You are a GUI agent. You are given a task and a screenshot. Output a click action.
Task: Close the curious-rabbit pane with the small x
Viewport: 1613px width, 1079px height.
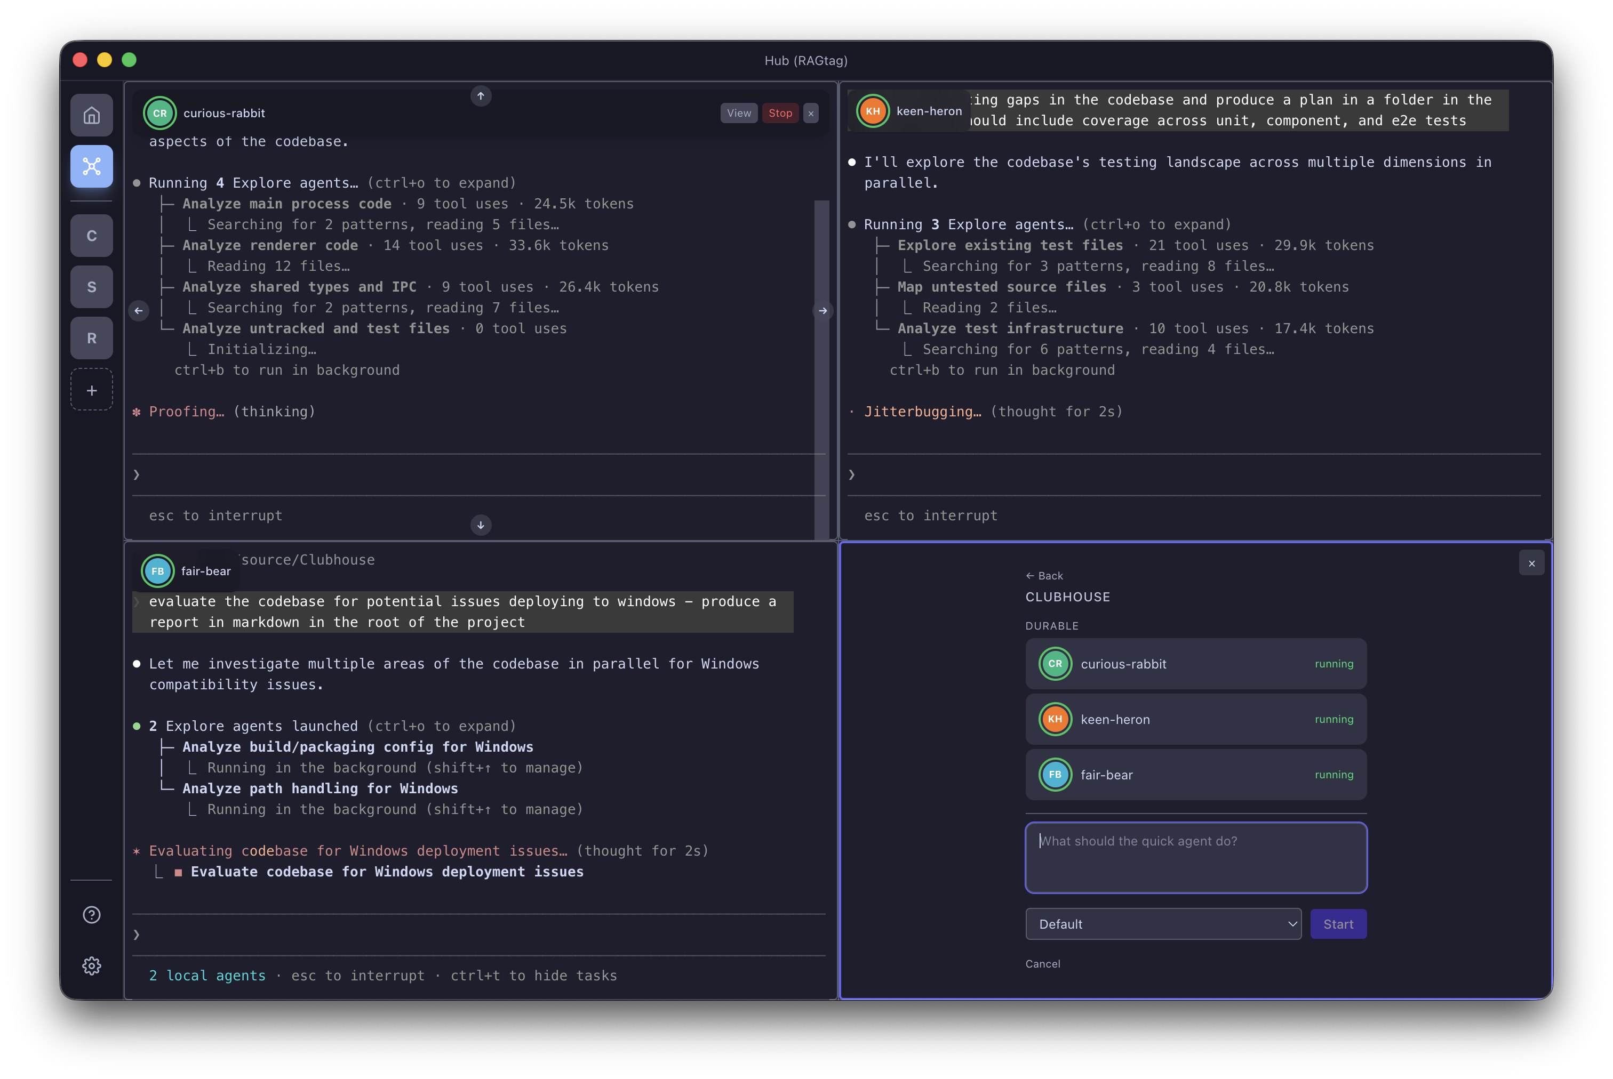(811, 114)
